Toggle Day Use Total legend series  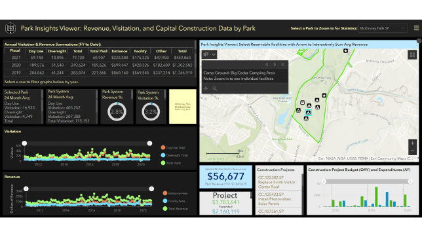click(173, 148)
